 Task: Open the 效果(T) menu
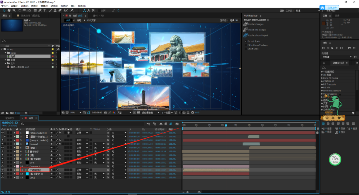pyautogui.click(x=44, y=6)
